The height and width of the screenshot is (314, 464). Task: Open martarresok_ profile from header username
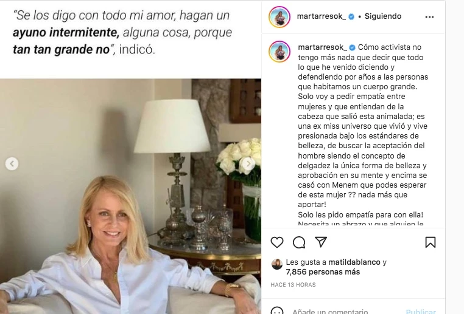coord(321,16)
